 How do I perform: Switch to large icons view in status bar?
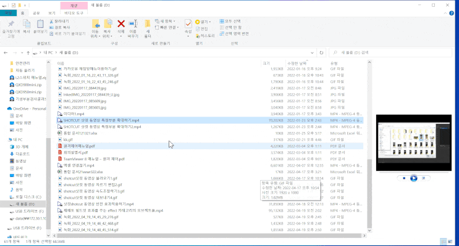pyautogui.click(x=450, y=241)
